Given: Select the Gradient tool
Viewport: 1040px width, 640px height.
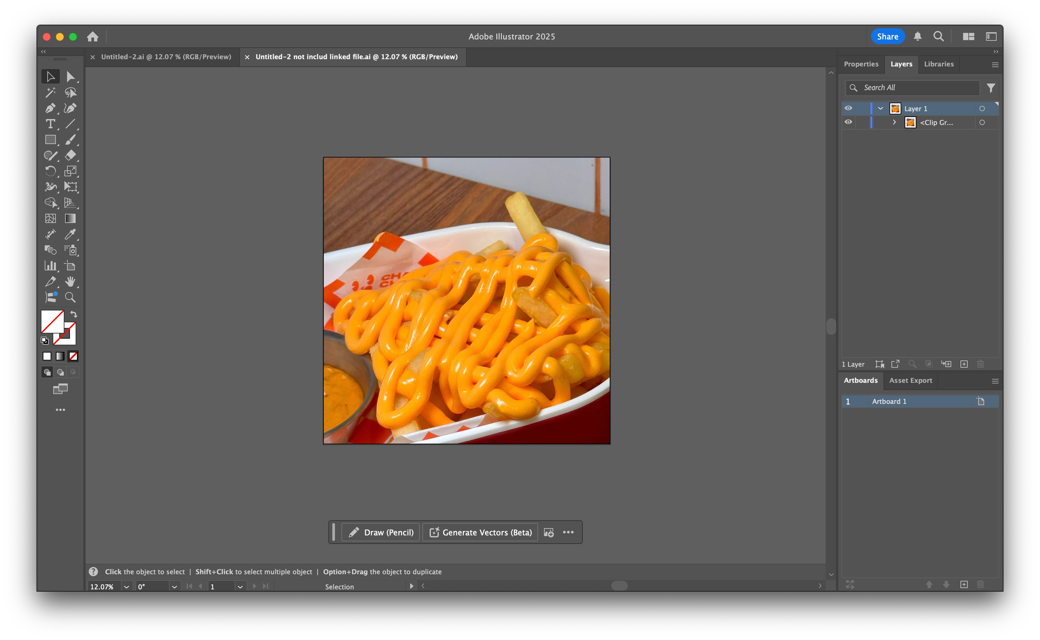Looking at the screenshot, I should click(x=70, y=218).
